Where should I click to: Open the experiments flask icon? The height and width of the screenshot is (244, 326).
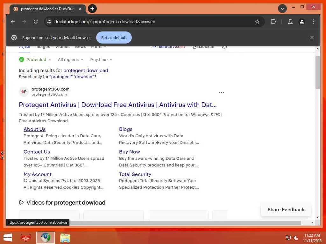290,22
